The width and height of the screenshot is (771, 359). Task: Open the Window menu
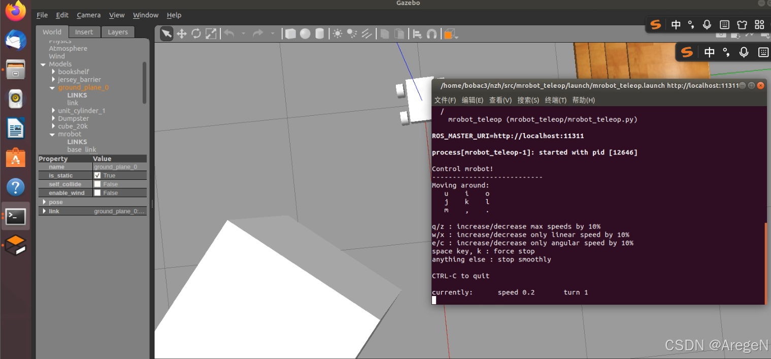click(146, 15)
